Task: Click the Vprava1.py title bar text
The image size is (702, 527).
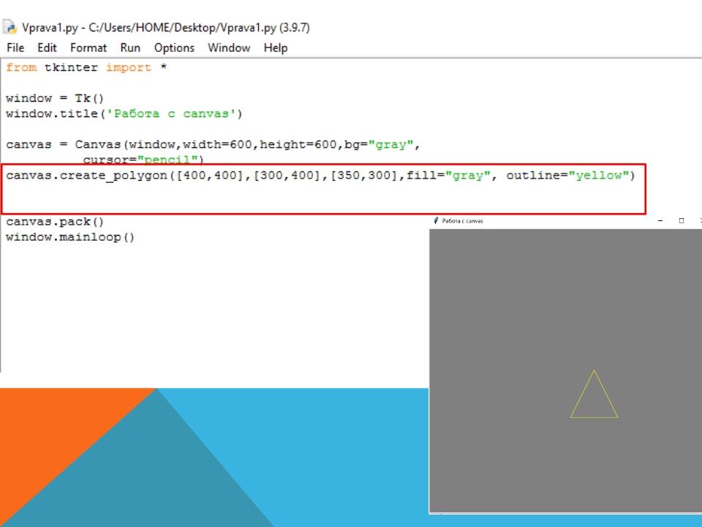Action: pos(165,28)
